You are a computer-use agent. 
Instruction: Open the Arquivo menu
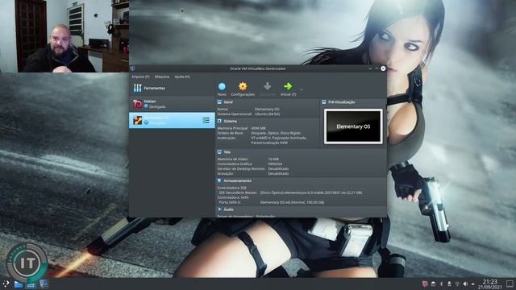[x=140, y=77]
